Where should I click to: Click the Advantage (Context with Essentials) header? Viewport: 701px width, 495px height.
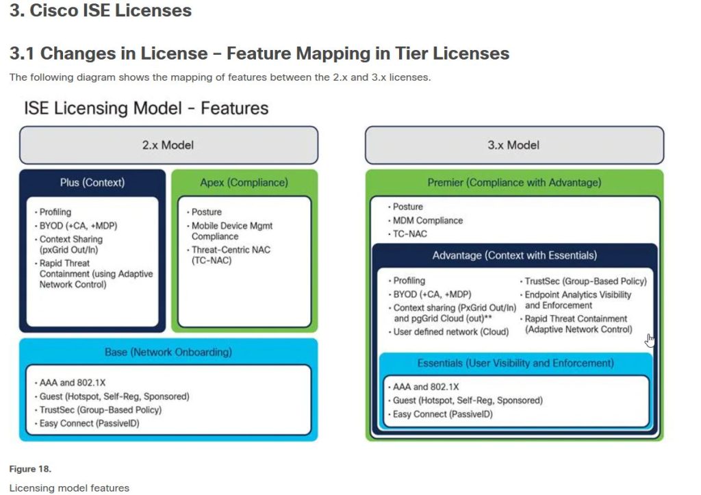[x=516, y=255]
